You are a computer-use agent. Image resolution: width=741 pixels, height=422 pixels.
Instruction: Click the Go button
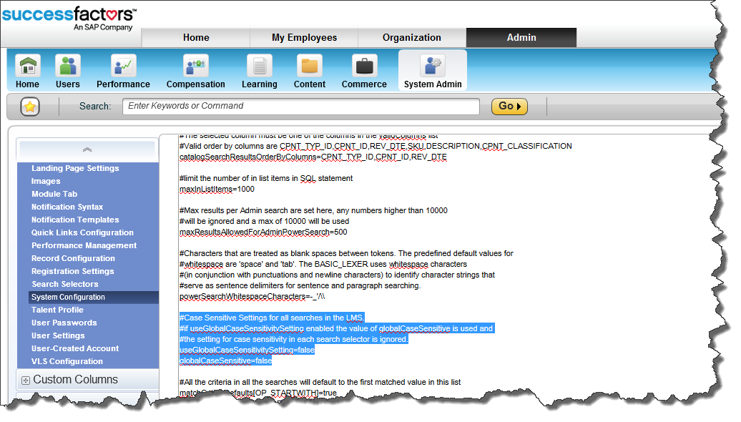coord(509,107)
